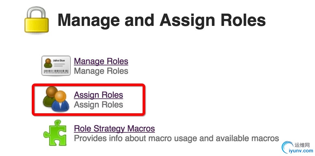This screenshot has height=156, width=315.
Task: Click the barcode on the ID card
Action: click(x=56, y=71)
